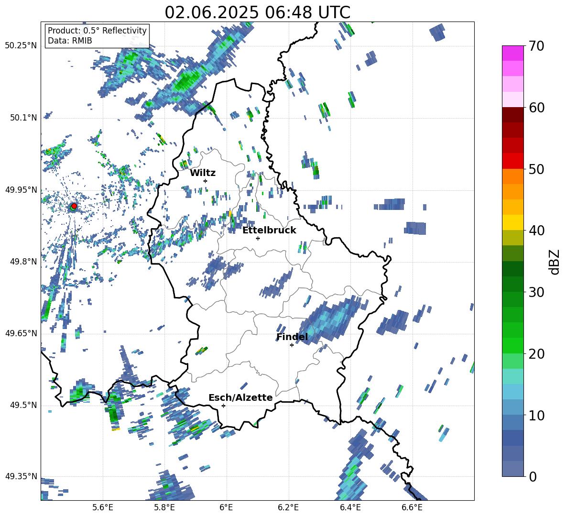Click the red radar location marker
This screenshot has height=517, width=566.
pyautogui.click(x=74, y=206)
